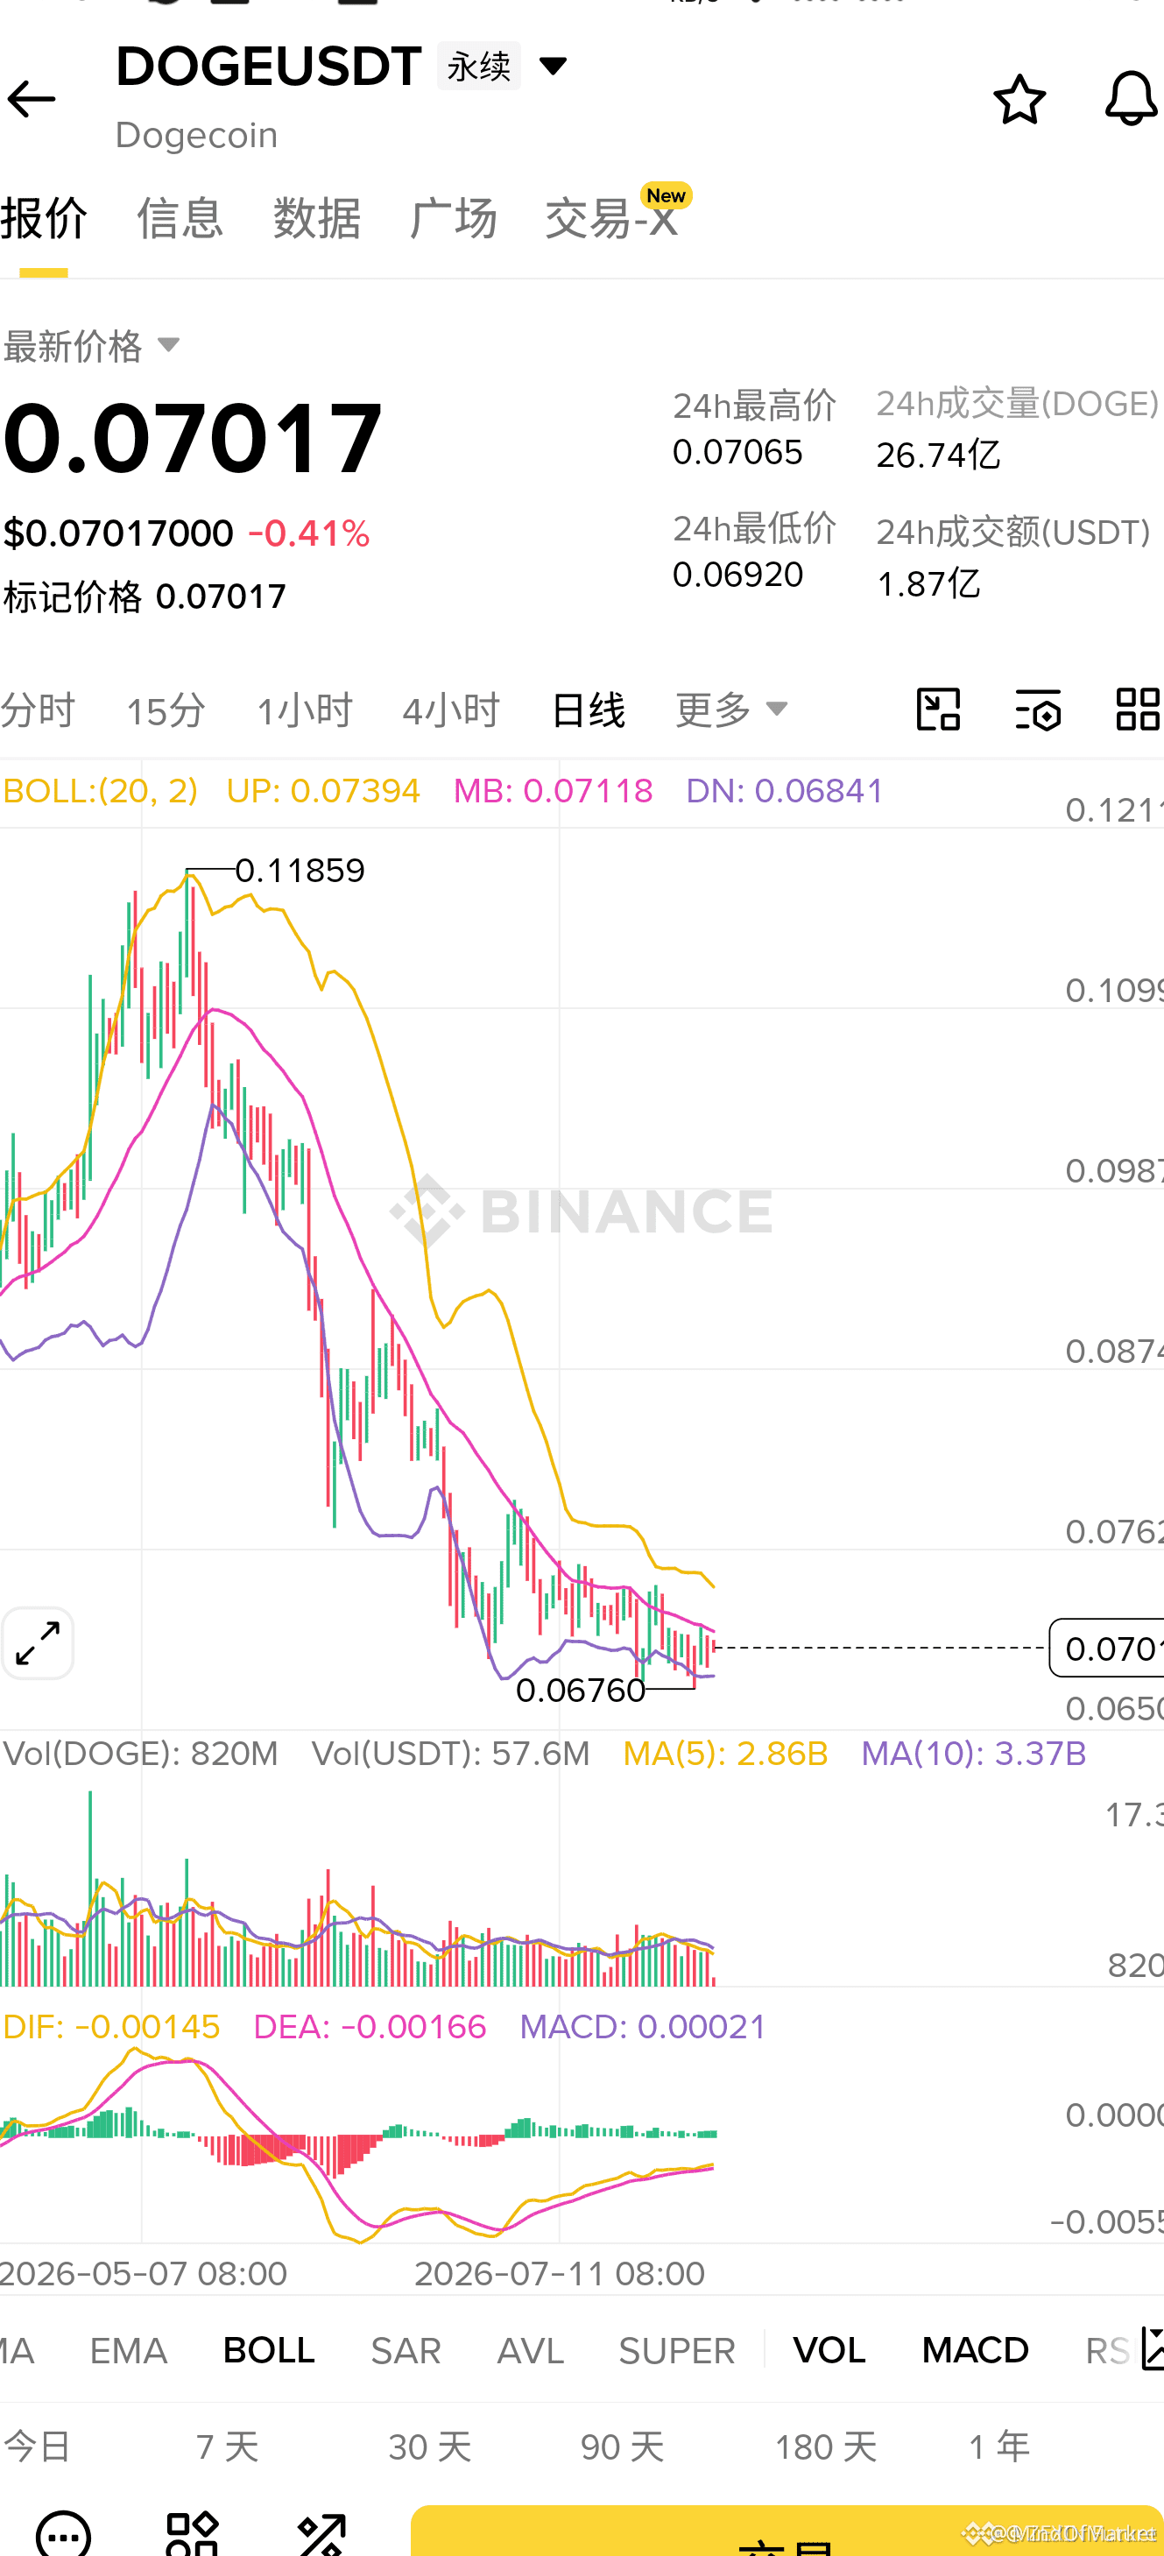This screenshot has width=1164, height=2556.
Task: Show 今日 price change range
Action: [x=37, y=2447]
